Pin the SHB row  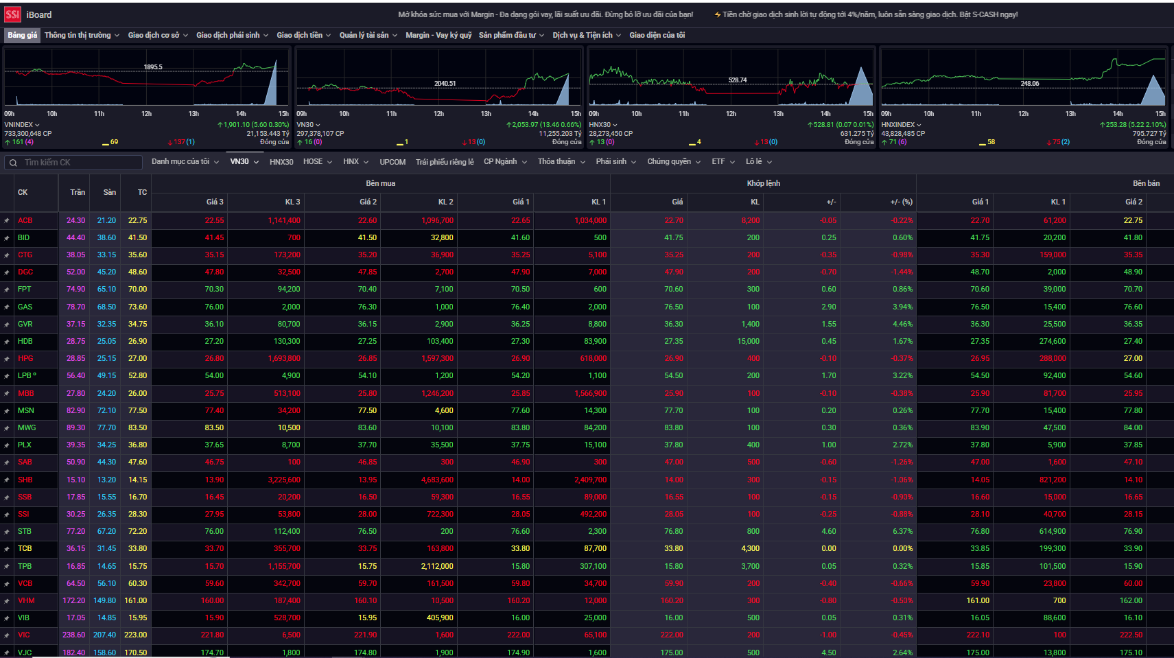7,480
